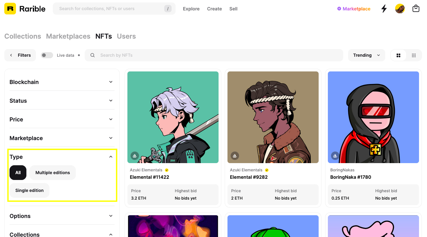427x237 pixels.
Task: Switch to small grid view
Action: coord(414,55)
